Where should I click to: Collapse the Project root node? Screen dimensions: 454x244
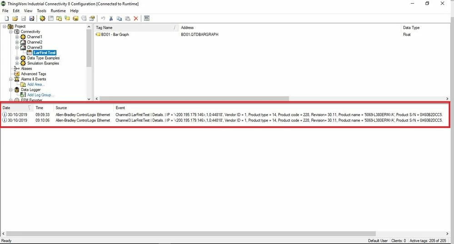tap(5, 26)
